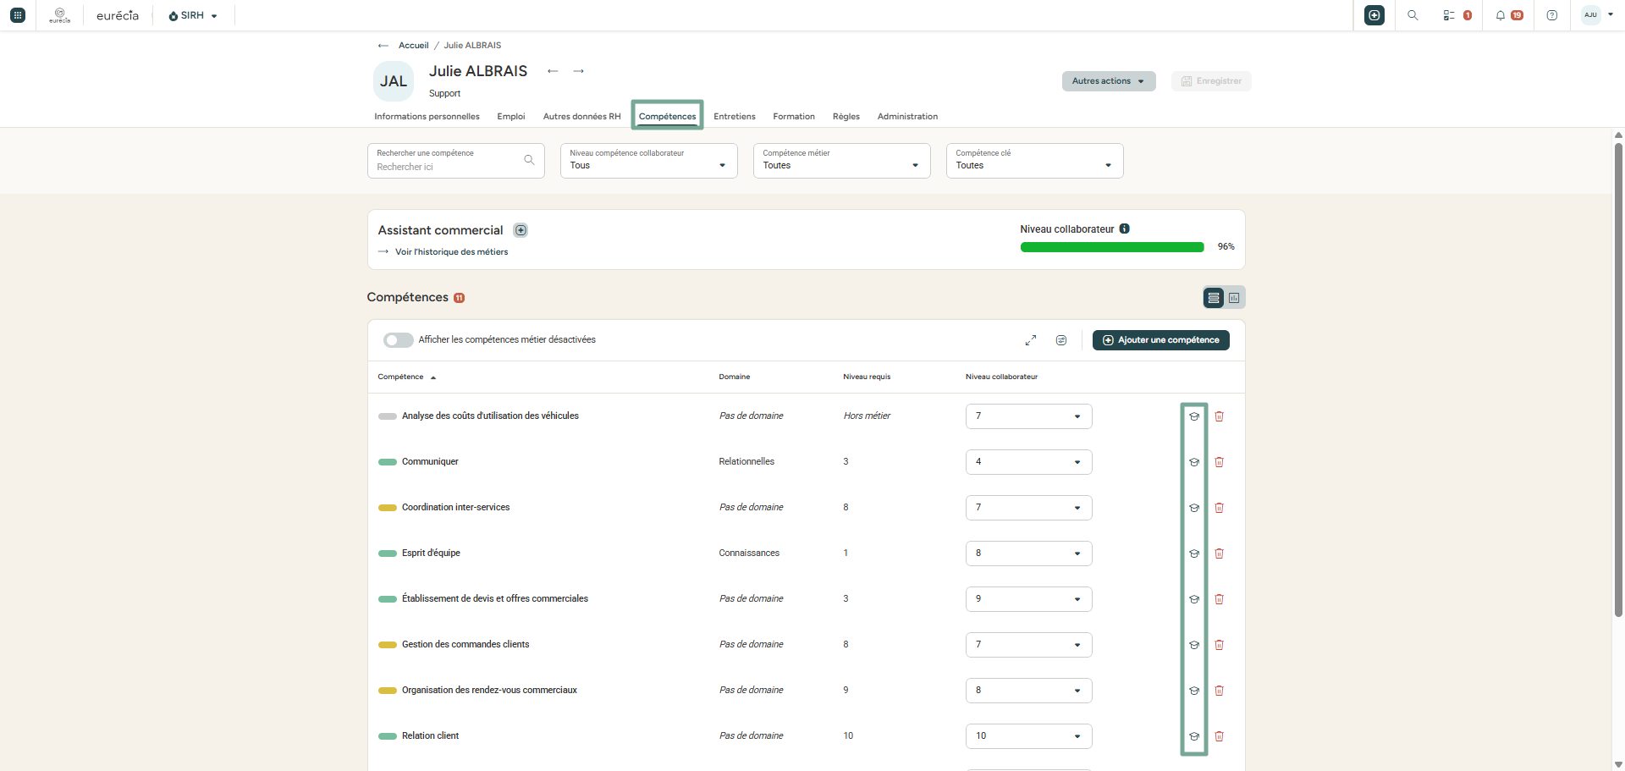The height and width of the screenshot is (771, 1625).
Task: Open training icon for Communiquer row
Action: [x=1194, y=462]
